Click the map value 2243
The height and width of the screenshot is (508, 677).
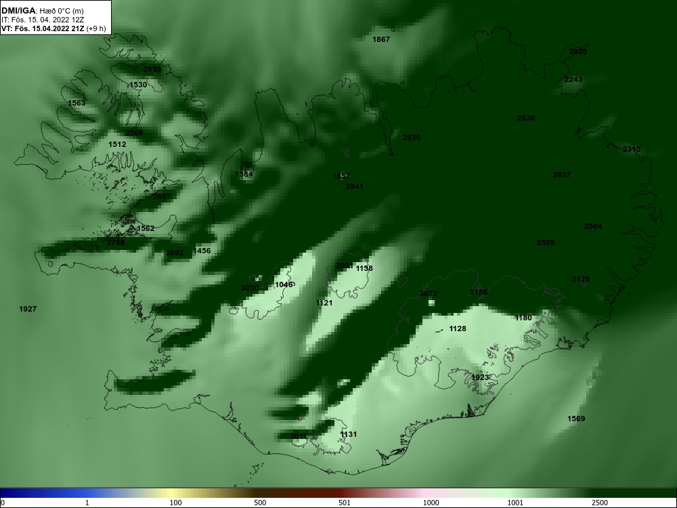pyautogui.click(x=573, y=79)
